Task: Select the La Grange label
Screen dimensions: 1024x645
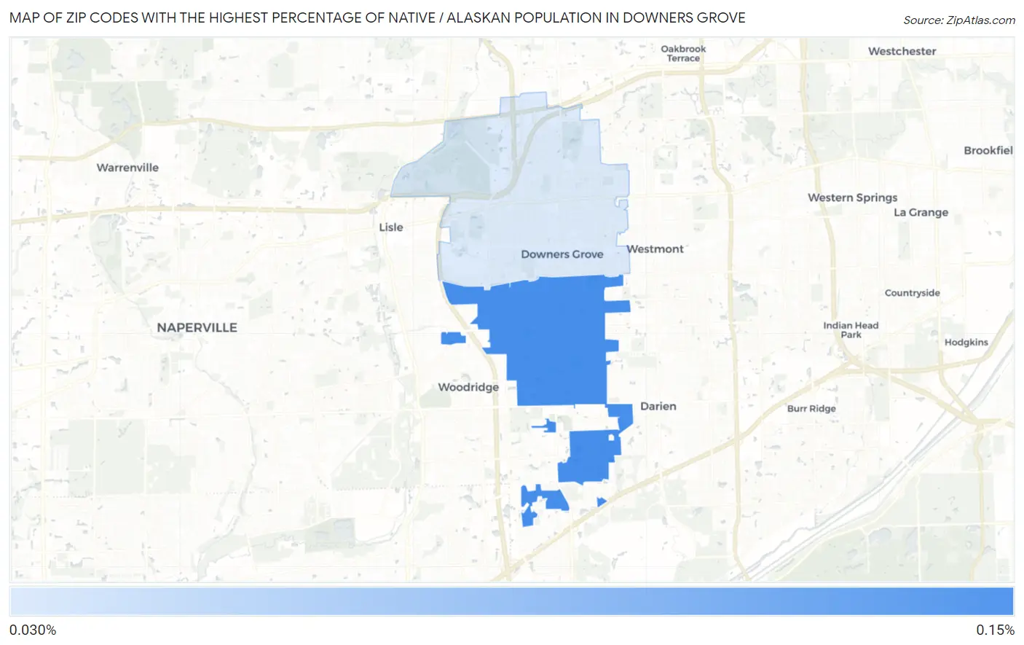Action: (921, 213)
